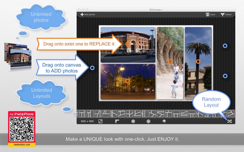Open the canvas resize icon next to 600 x 400

tap(100, 121)
